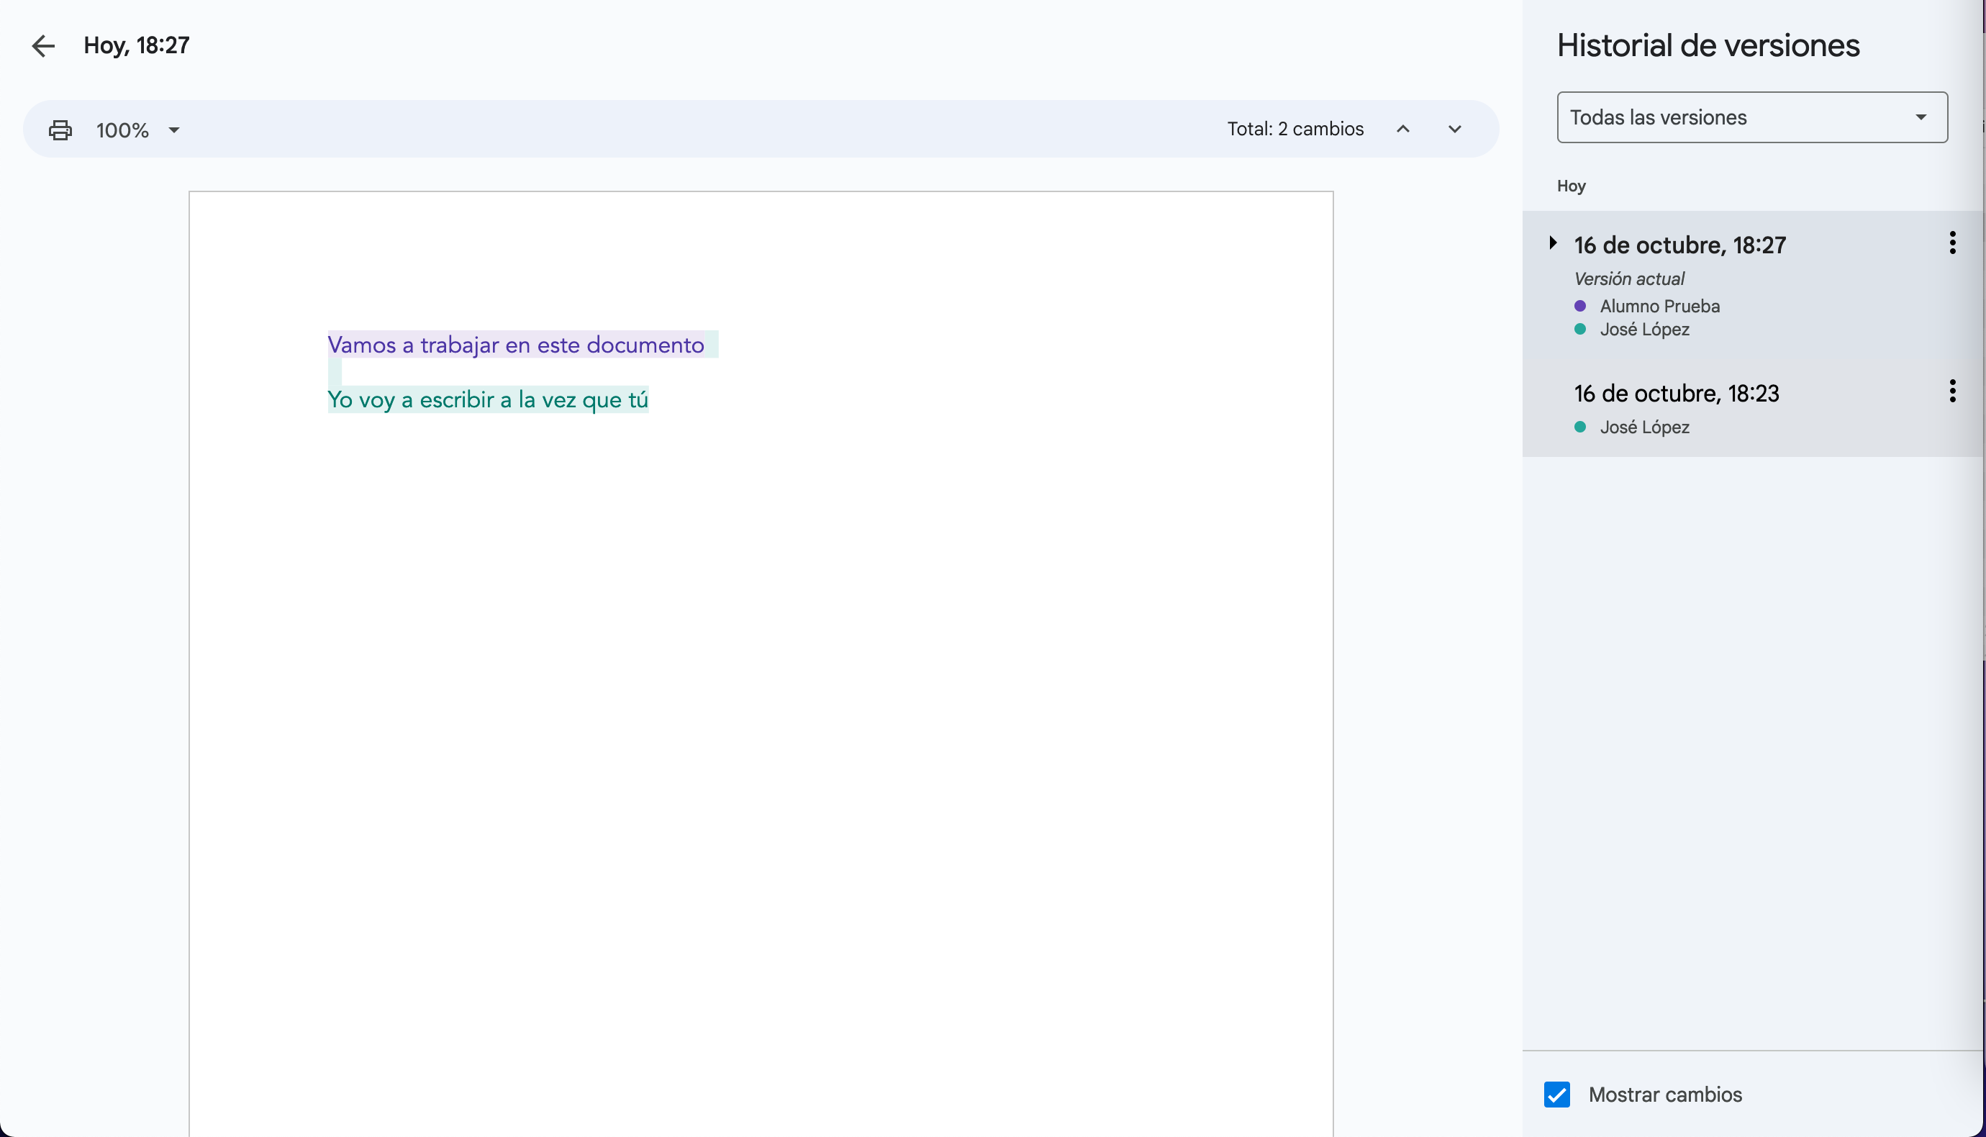Click purple dot next to Alumno Prueba

[1580, 306]
